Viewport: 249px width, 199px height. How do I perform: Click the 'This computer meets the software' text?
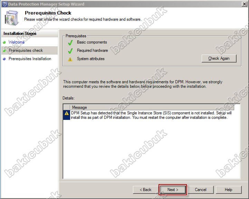click(x=143, y=84)
